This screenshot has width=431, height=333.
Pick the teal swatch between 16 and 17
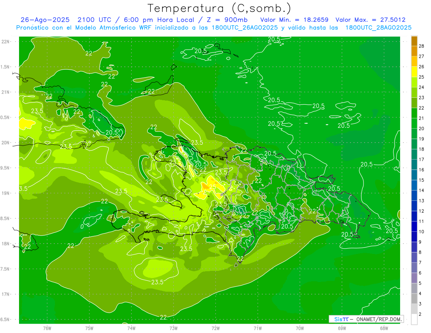[414, 165]
